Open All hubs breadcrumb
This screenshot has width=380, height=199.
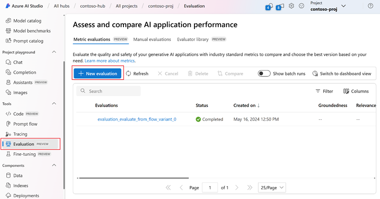tap(62, 6)
